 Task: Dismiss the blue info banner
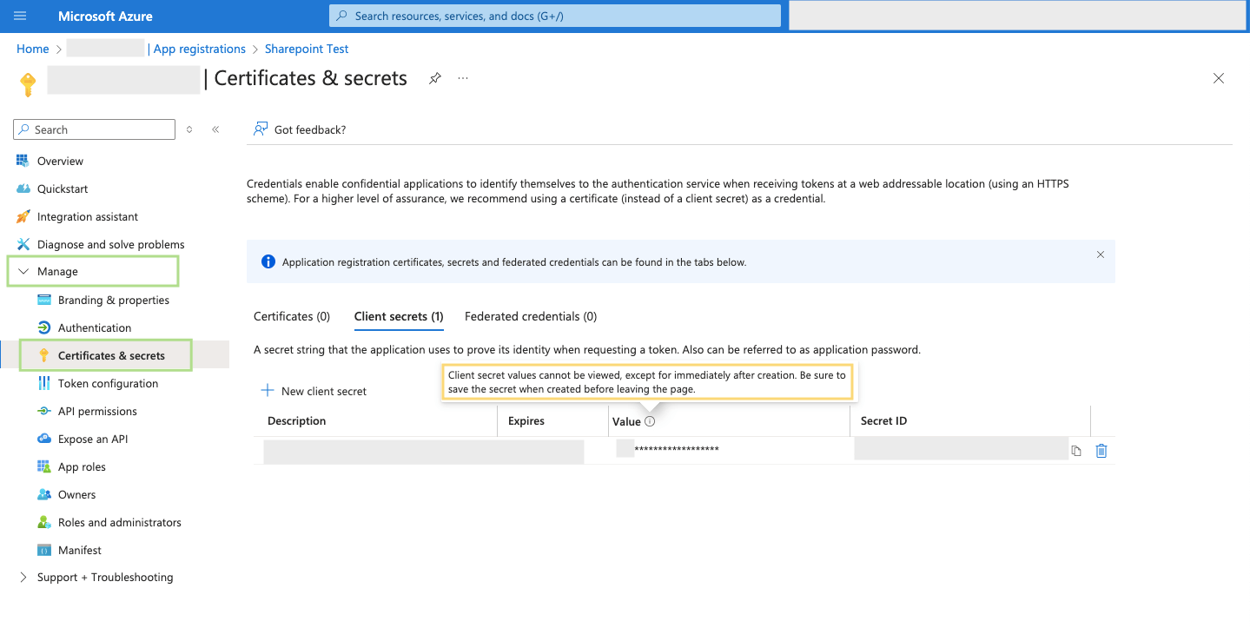[x=1101, y=255]
